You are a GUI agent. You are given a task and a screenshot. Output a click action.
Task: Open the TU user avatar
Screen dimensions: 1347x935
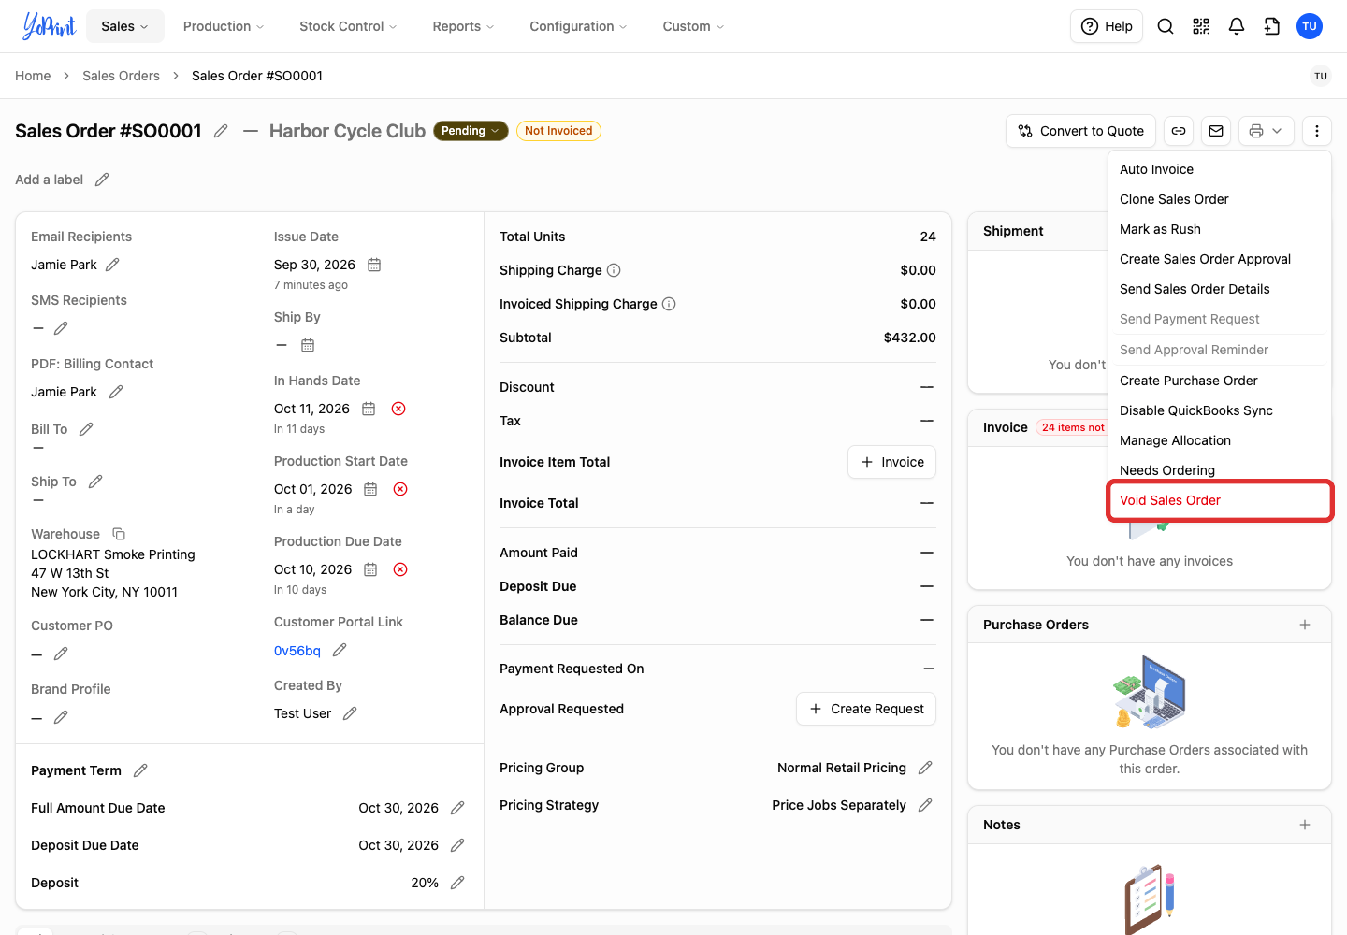tap(1310, 26)
